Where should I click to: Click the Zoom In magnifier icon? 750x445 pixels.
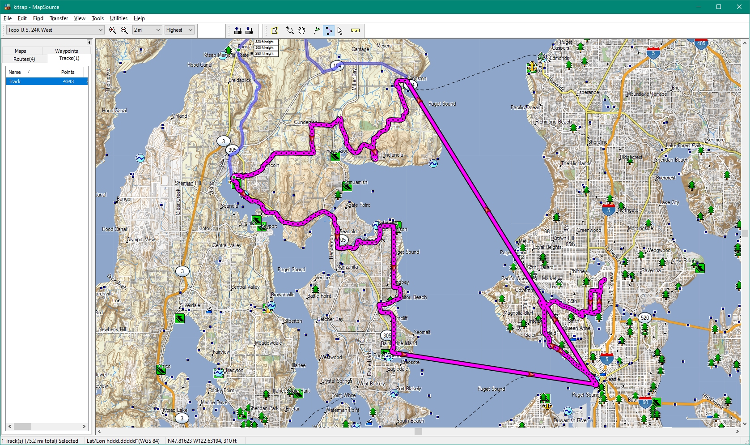[113, 30]
